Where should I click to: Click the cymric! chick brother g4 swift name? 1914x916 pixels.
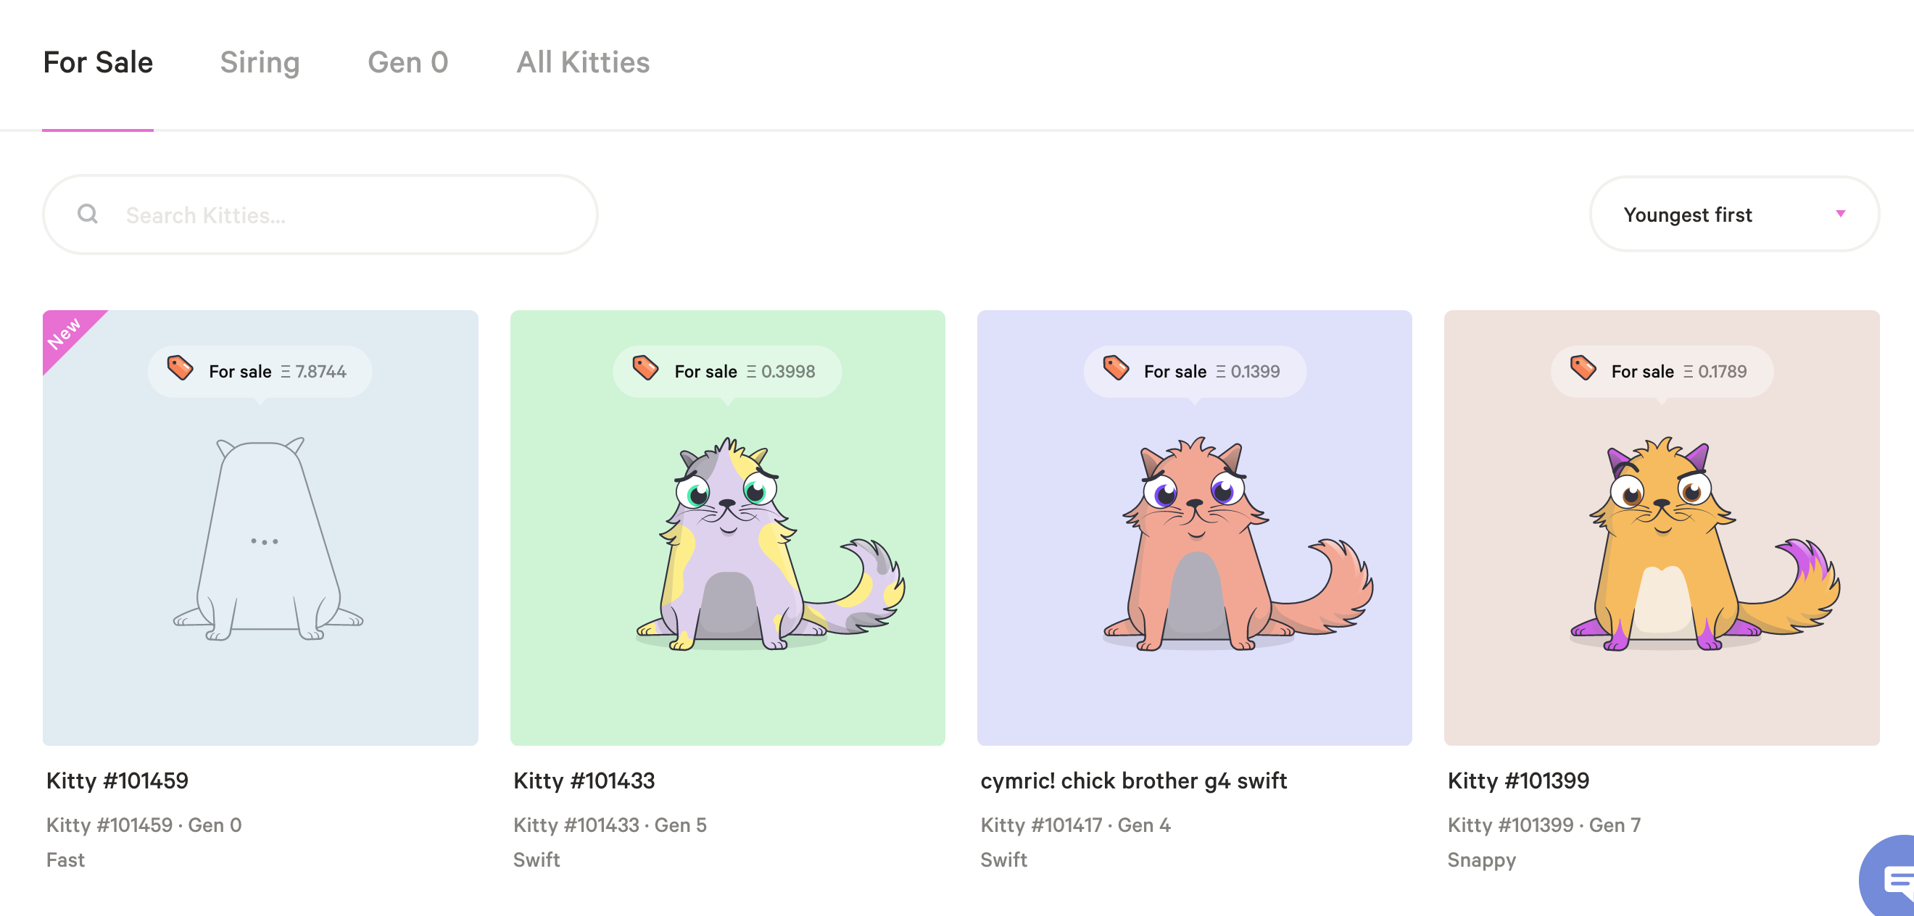pyautogui.click(x=1134, y=780)
